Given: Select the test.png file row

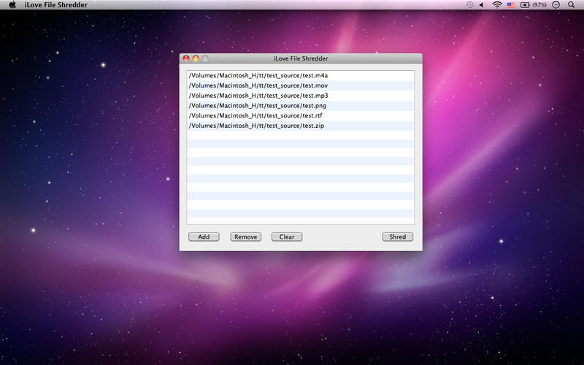Looking at the screenshot, I should 300,106.
